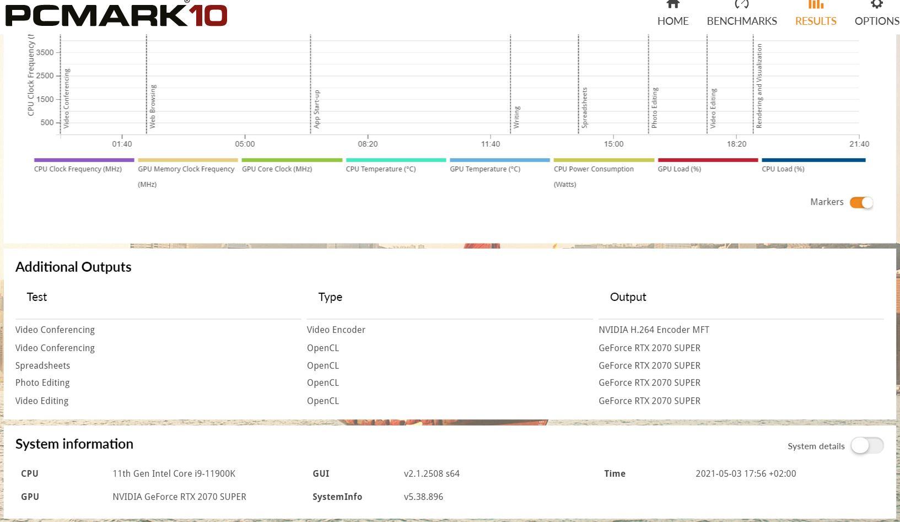Toggle CPU Clock Frequency legend series

click(x=84, y=165)
